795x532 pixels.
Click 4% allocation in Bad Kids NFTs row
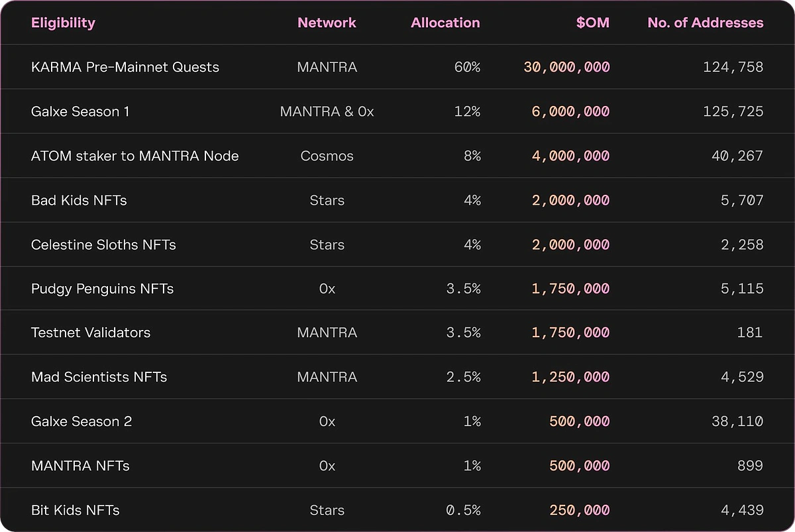(472, 200)
